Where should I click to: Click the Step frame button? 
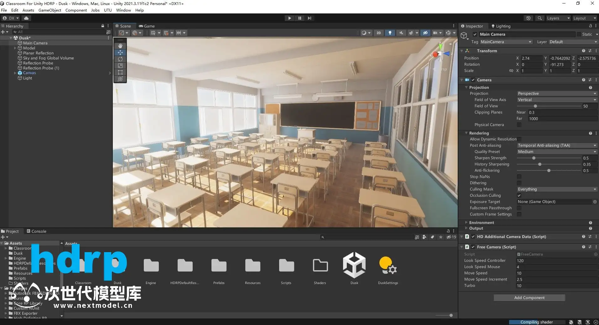point(310,18)
